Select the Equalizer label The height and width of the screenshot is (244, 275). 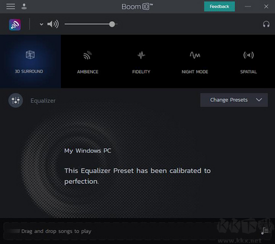43,101
